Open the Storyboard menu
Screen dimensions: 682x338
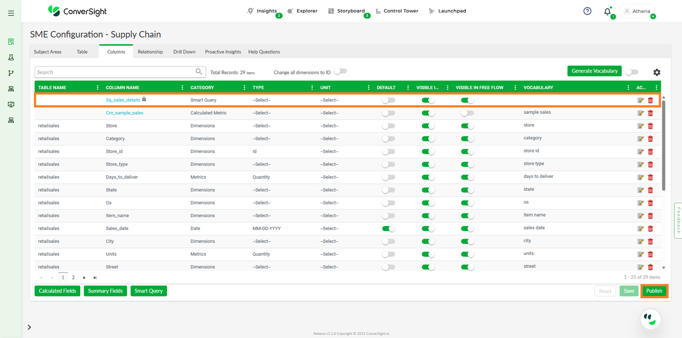346,11
